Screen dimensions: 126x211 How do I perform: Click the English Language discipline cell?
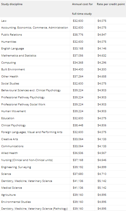(13, 49)
